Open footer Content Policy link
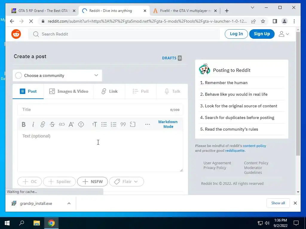 [256, 163]
